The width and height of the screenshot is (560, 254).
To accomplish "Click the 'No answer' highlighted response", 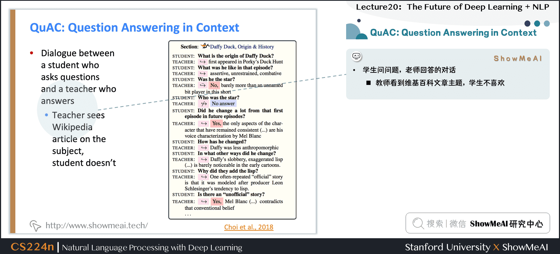I will click(223, 103).
